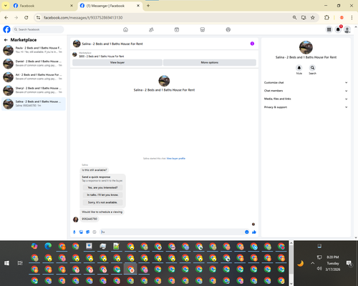Open Ari's conversation in the list
The image size is (358, 286).
[x=34, y=77]
